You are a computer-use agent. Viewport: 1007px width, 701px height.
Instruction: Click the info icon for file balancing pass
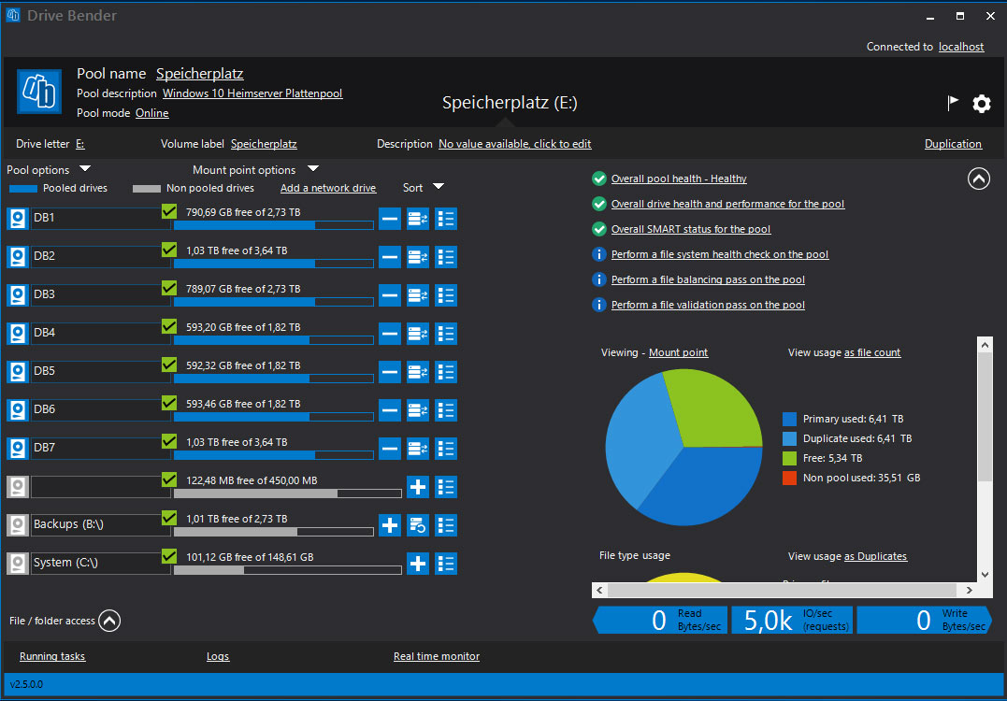[598, 279]
